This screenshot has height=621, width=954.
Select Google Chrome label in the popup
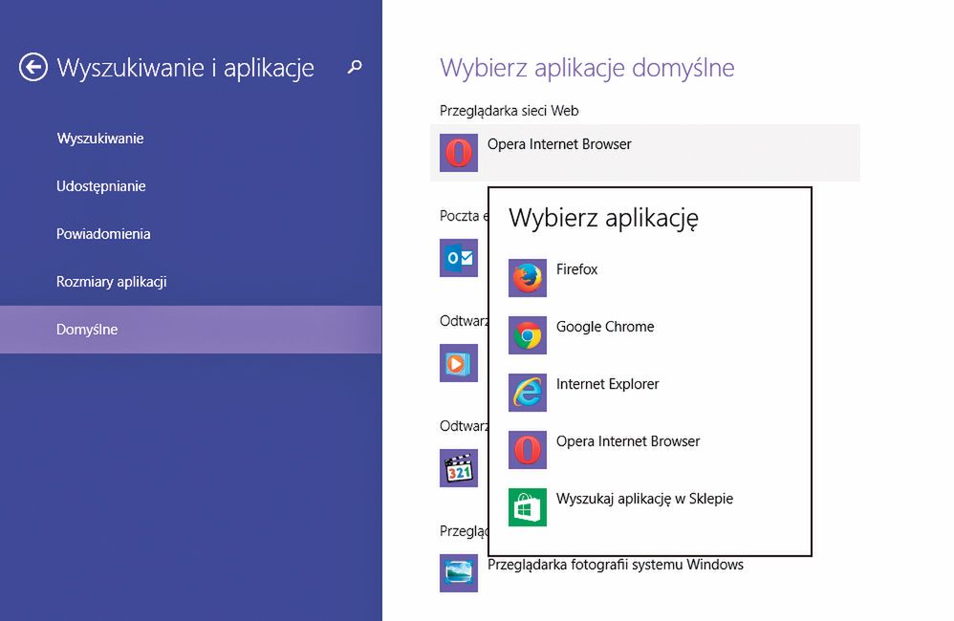(x=605, y=327)
